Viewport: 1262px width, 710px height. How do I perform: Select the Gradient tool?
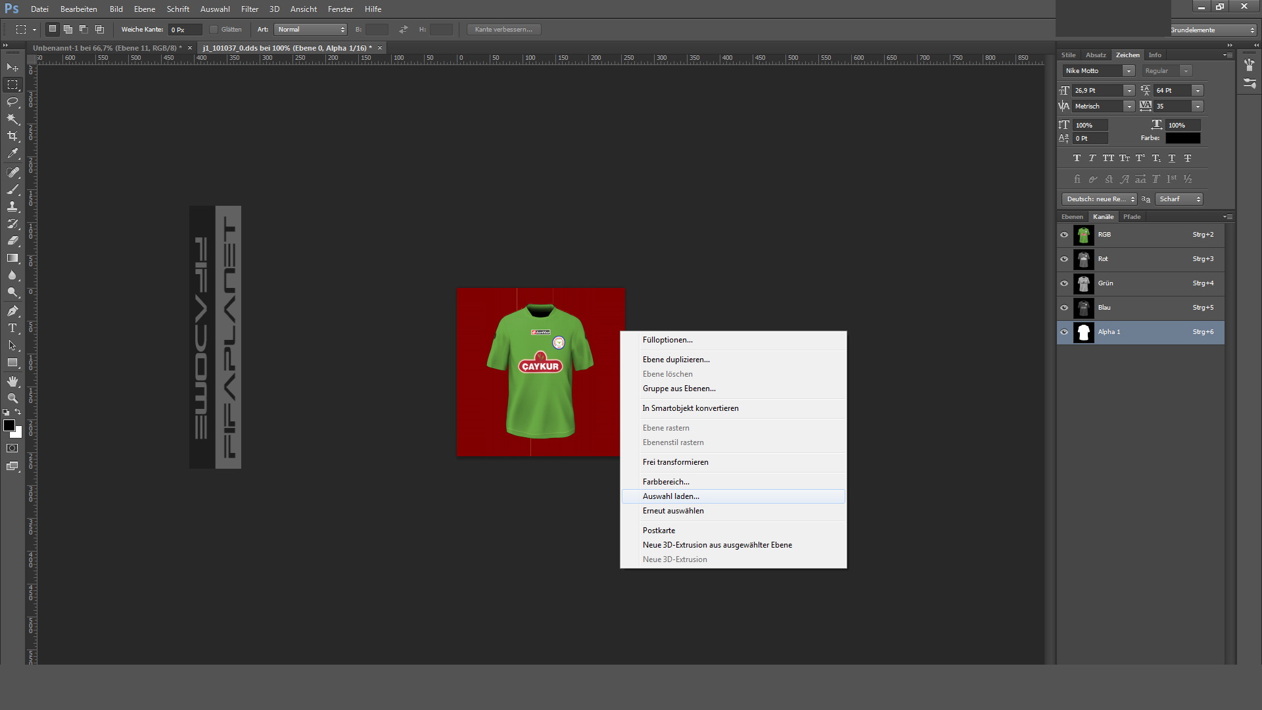pos(12,258)
